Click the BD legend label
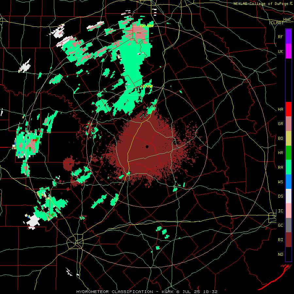The width and height of the screenshot is (294, 294). tap(280, 139)
